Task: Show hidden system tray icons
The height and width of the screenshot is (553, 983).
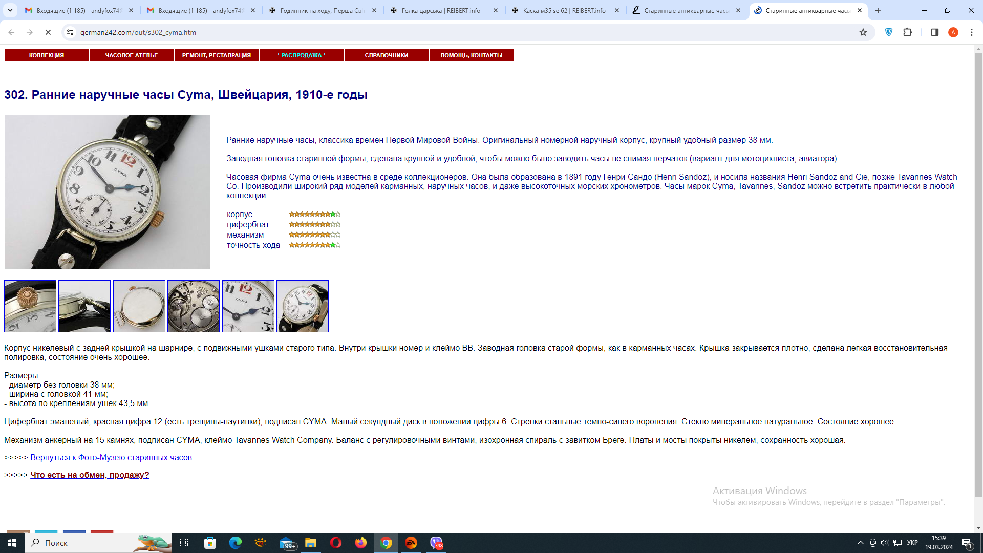Action: pyautogui.click(x=861, y=543)
